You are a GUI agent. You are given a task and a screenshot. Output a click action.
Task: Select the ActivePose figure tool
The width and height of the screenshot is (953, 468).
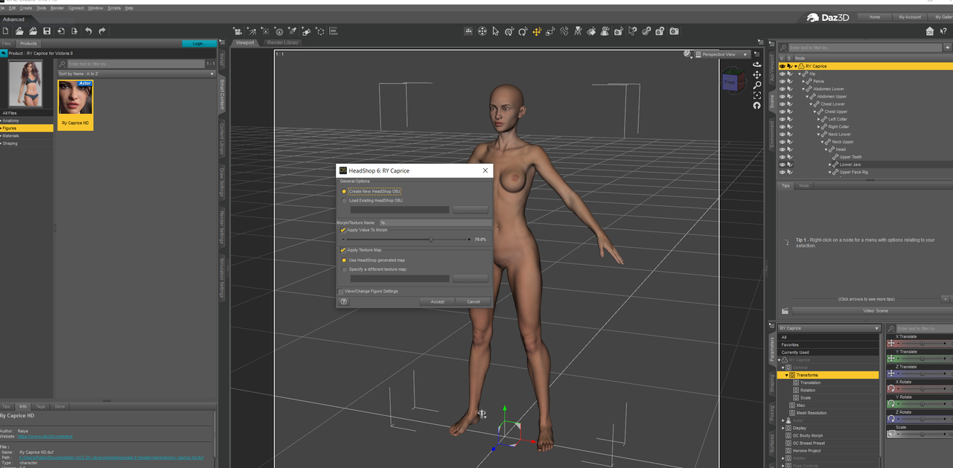pyautogui.click(x=564, y=31)
